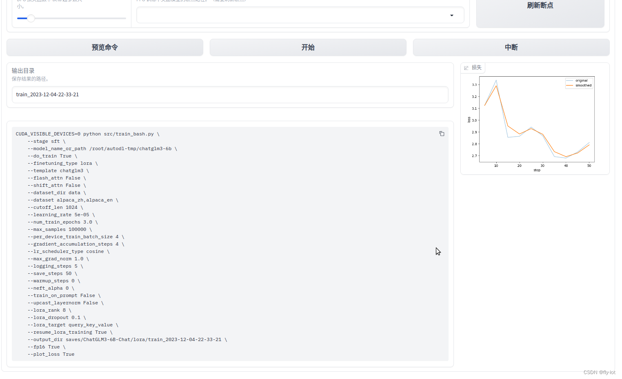Click the '--shift_attn False' line

[x=57, y=185]
